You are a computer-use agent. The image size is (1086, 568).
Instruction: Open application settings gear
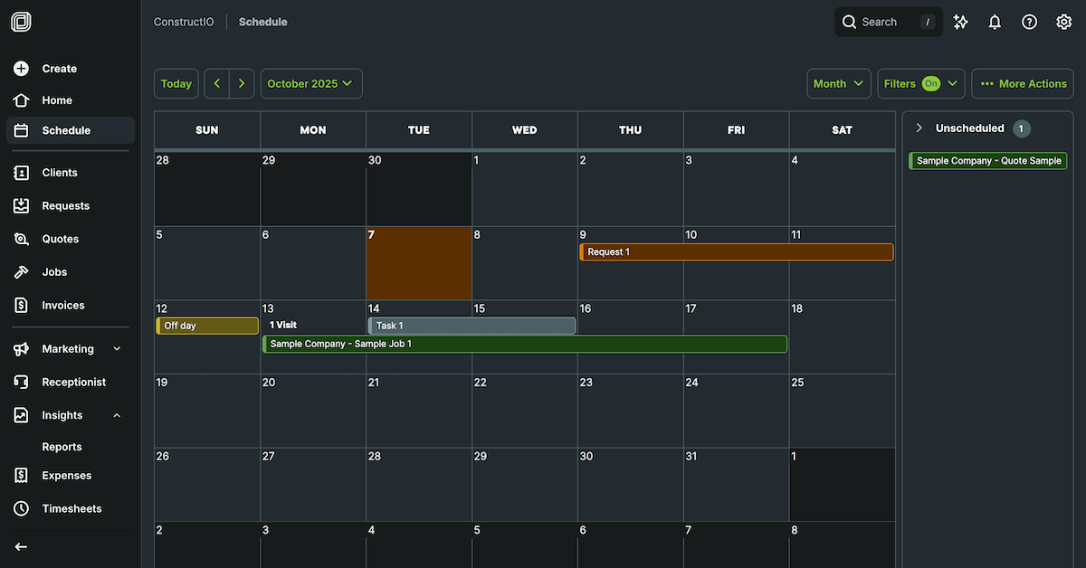1063,21
